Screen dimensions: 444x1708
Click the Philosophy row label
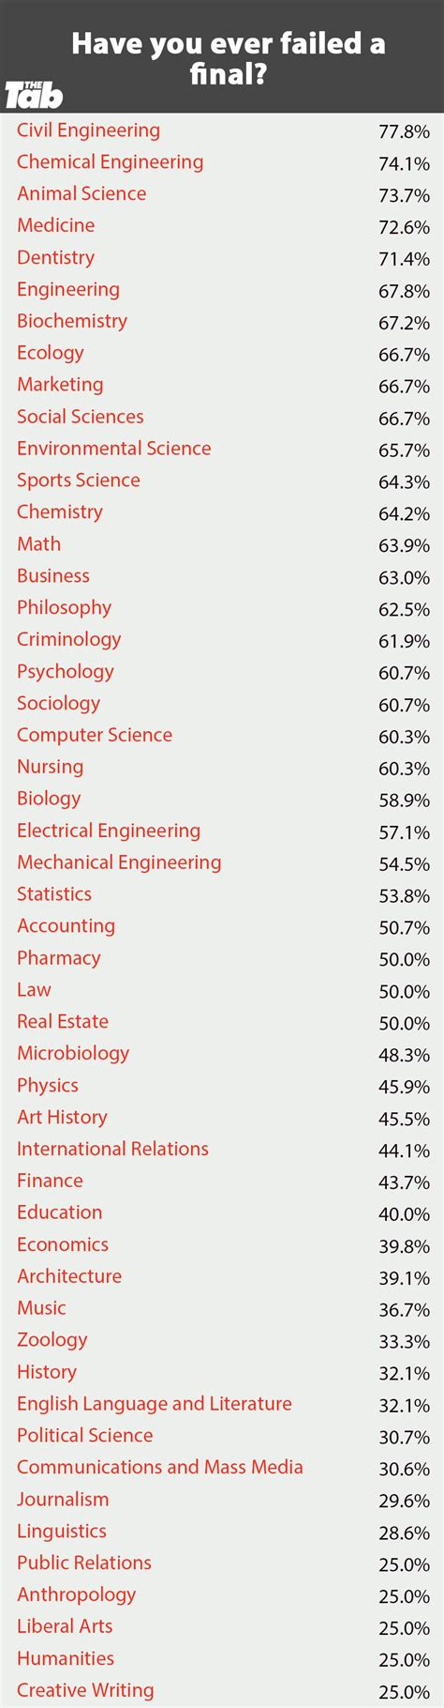[64, 608]
